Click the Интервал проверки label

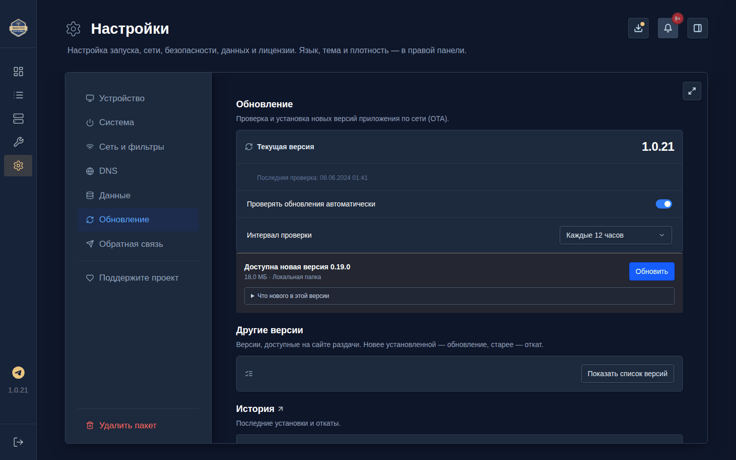click(279, 235)
